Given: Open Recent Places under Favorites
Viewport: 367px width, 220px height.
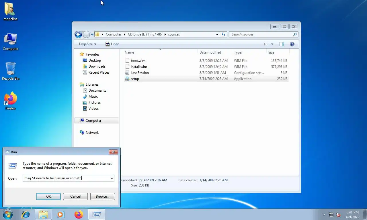Looking at the screenshot, I should [99, 72].
